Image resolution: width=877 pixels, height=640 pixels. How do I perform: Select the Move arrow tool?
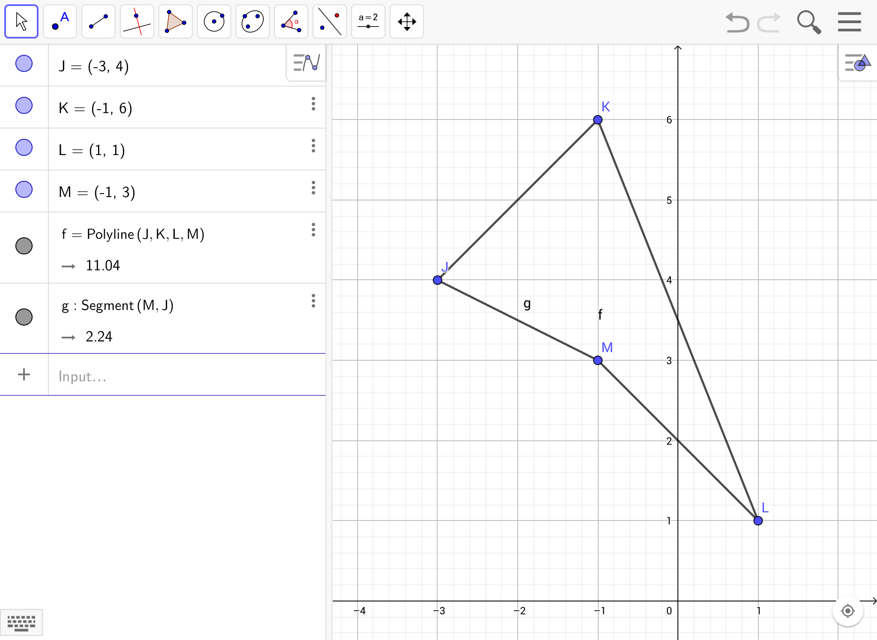(21, 22)
